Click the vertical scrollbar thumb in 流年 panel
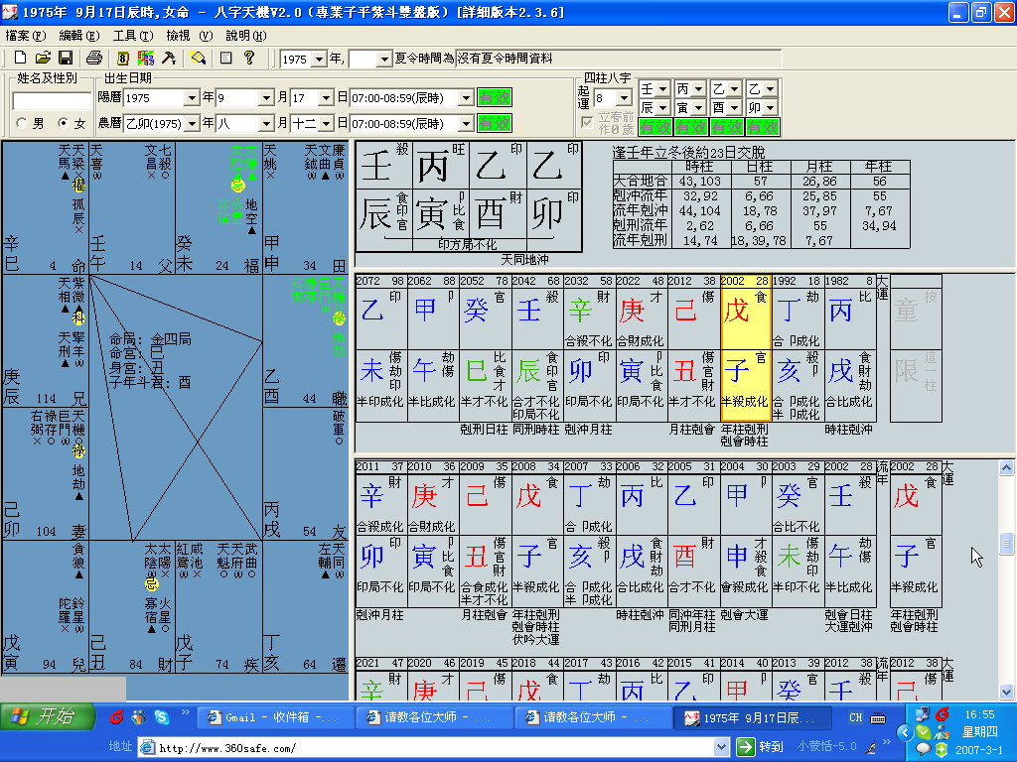Viewport: 1017px width, 762px height. click(1006, 543)
